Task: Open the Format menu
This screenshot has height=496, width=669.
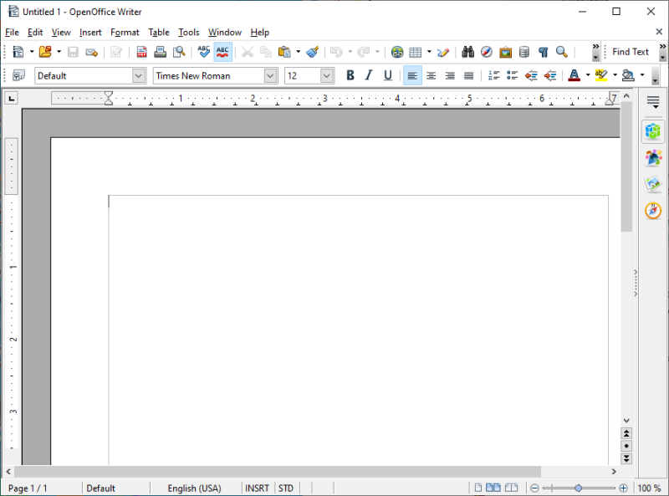Action: [x=125, y=33]
